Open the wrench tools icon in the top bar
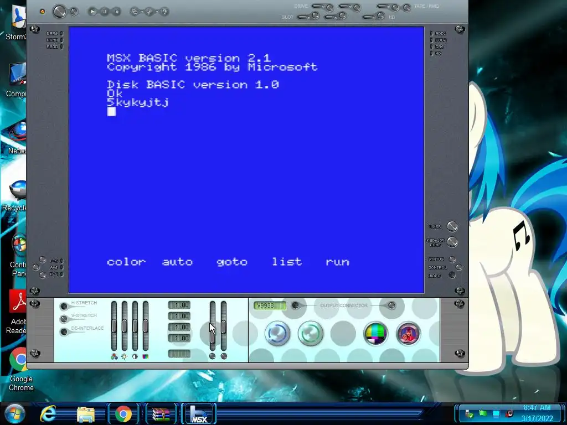 (x=150, y=12)
